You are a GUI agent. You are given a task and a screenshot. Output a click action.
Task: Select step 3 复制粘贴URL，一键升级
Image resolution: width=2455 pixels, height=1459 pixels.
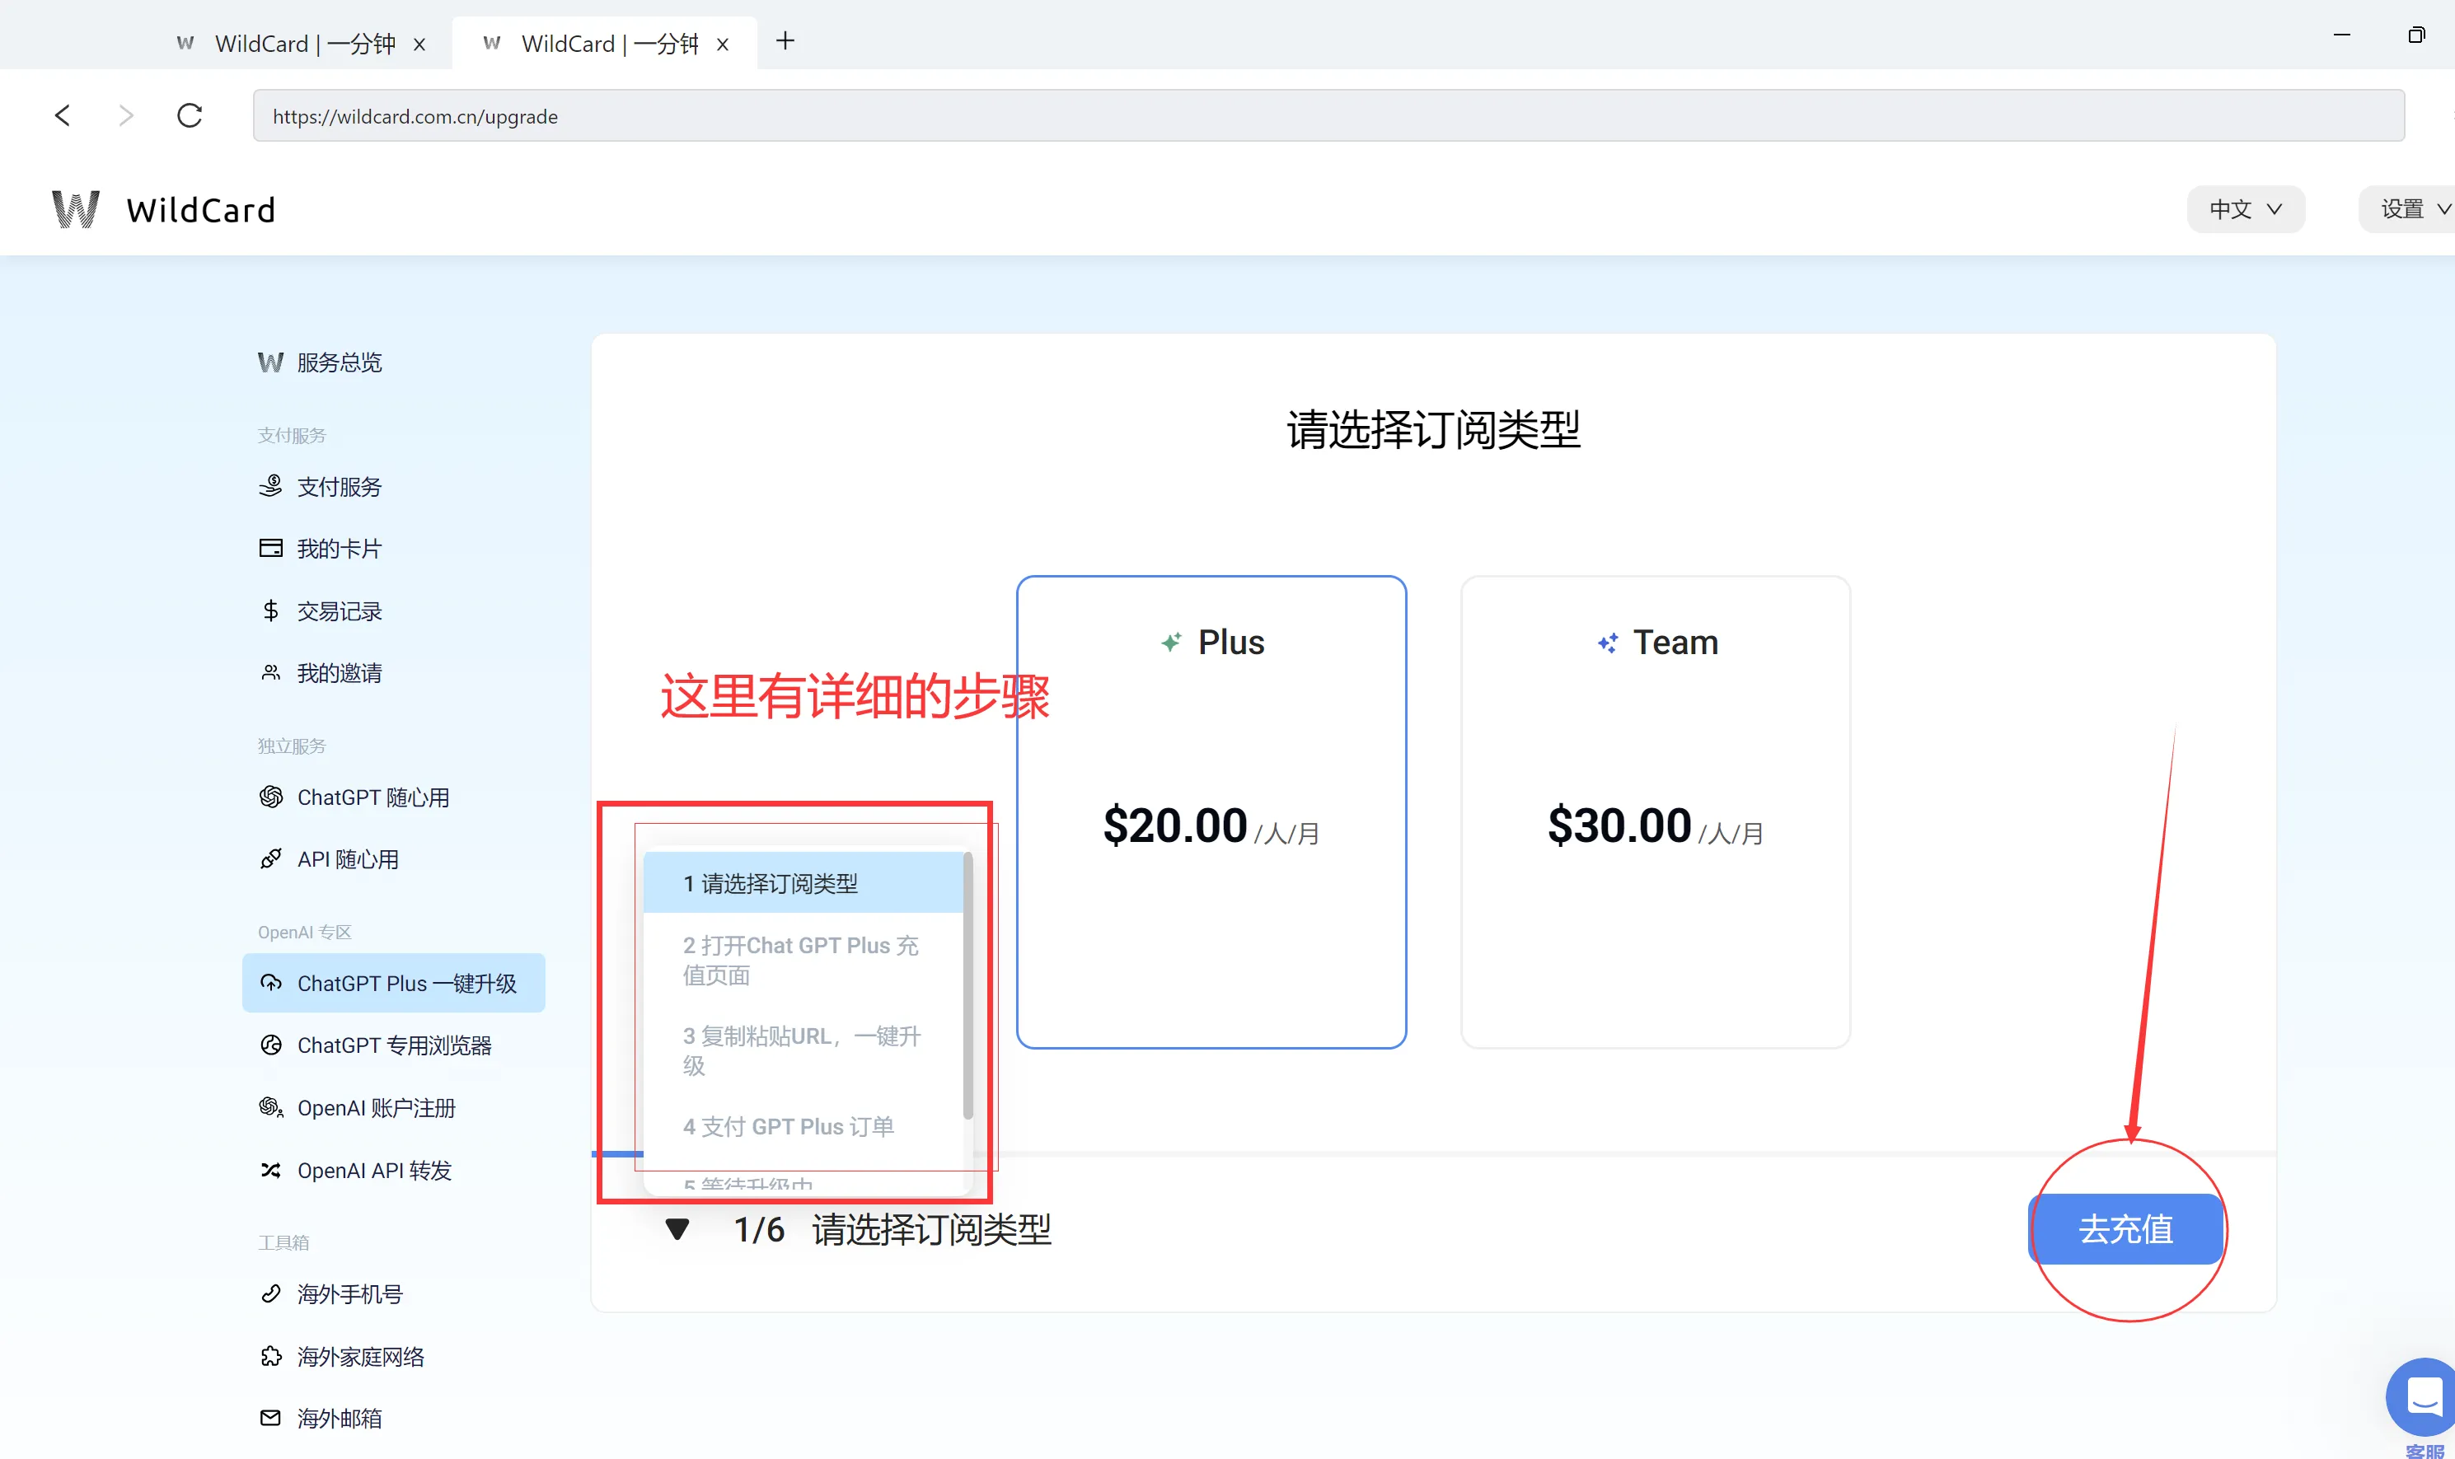point(803,1050)
